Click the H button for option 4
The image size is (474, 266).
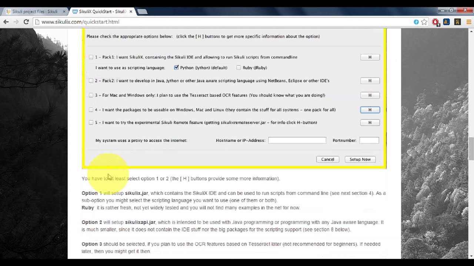pos(370,110)
